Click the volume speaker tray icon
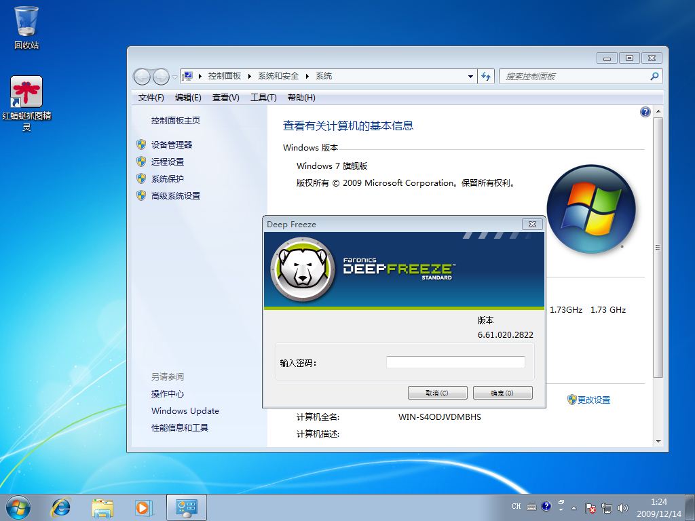The image size is (695, 521). (x=623, y=508)
